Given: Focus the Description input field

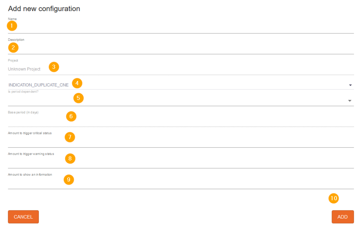Looking at the screenshot, I should (181, 48).
